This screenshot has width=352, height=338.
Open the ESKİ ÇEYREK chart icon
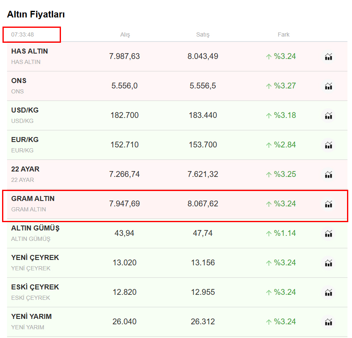coord(328,293)
